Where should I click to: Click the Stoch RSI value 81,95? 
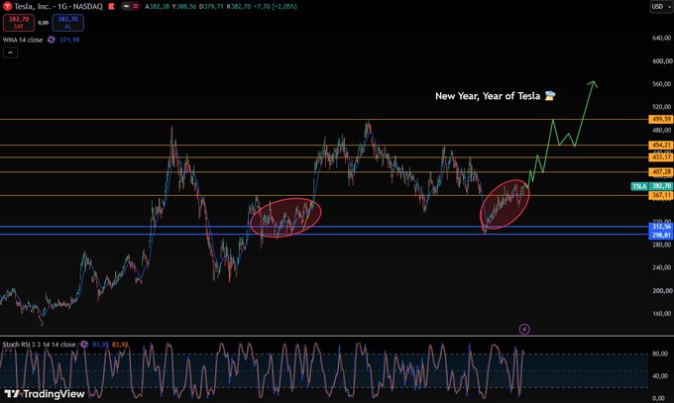pos(100,345)
